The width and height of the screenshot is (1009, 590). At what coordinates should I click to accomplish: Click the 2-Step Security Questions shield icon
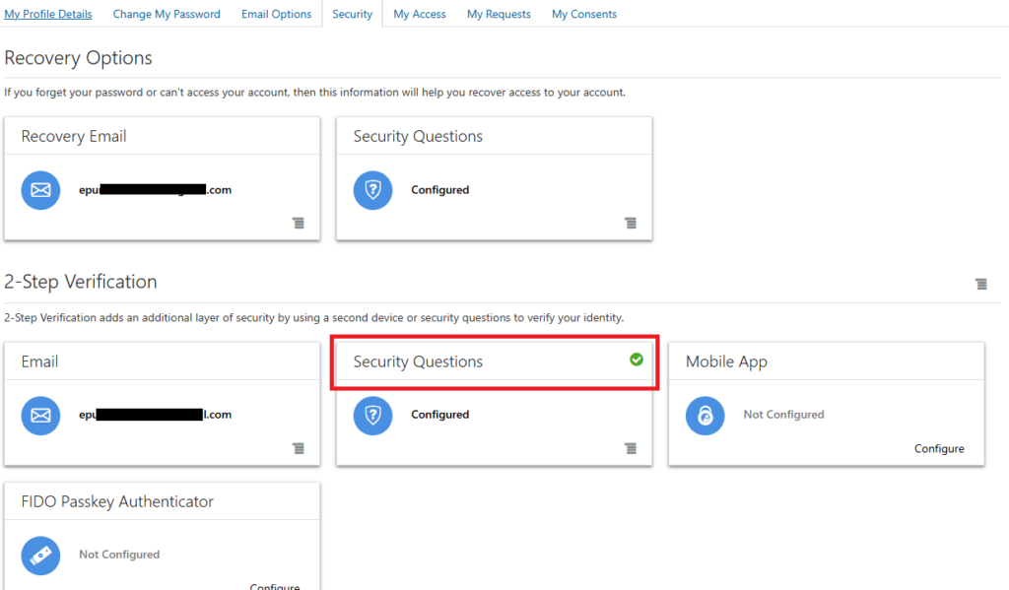pos(372,415)
